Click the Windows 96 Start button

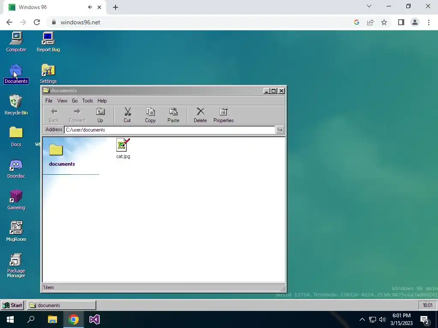(x=12, y=305)
